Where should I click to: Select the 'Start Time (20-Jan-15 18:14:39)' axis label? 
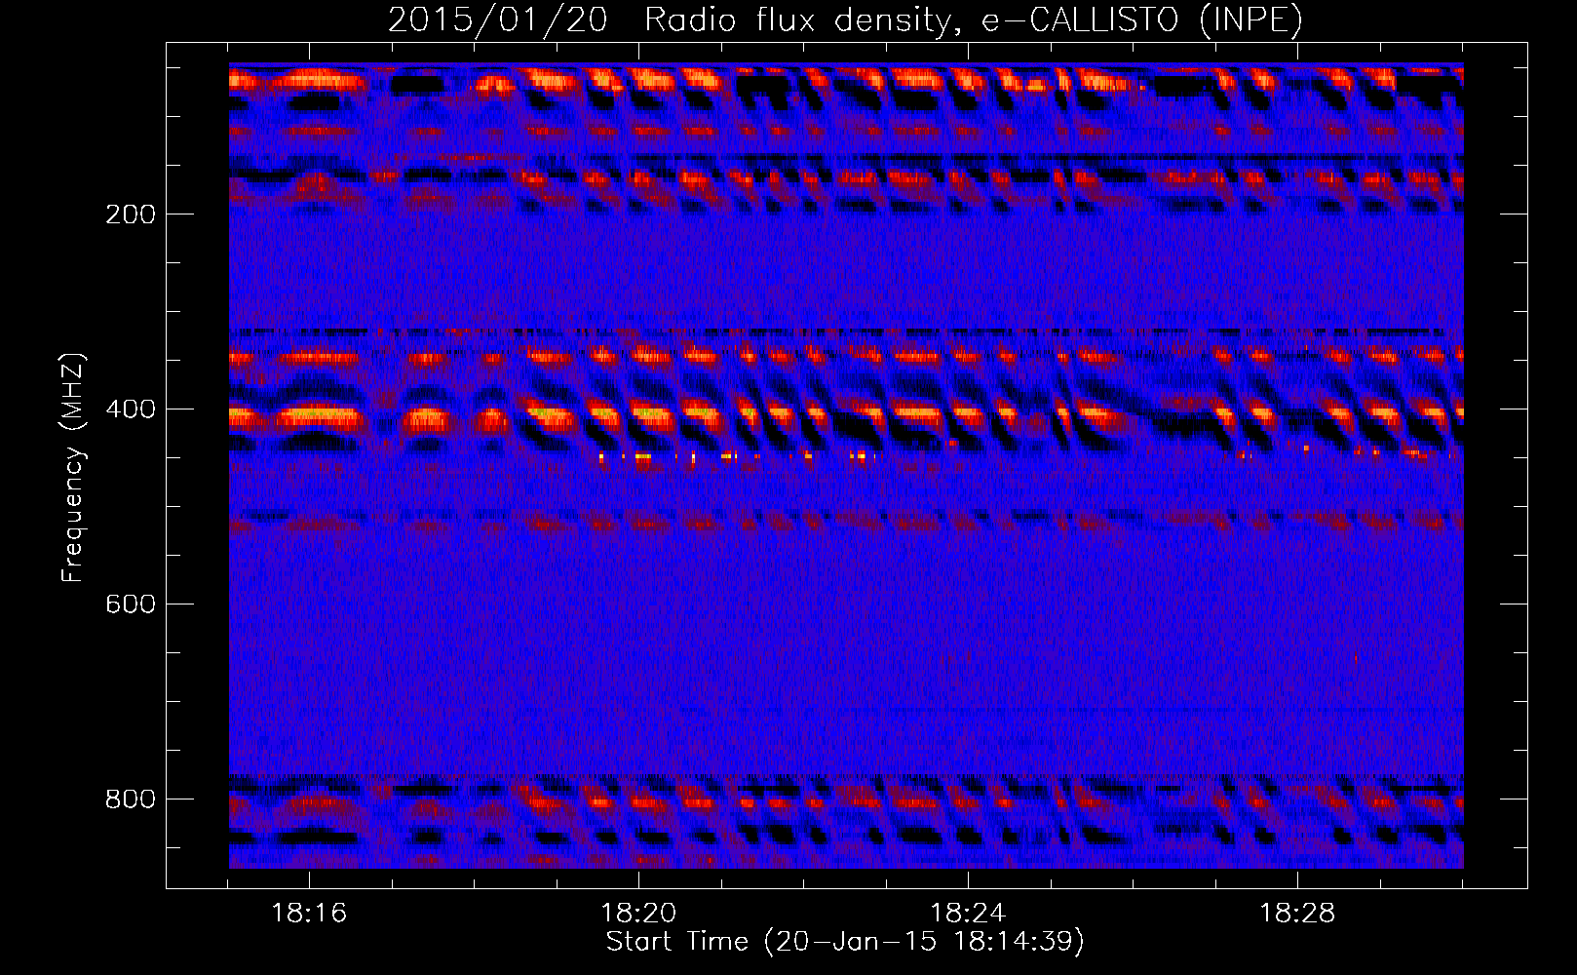pos(845,942)
